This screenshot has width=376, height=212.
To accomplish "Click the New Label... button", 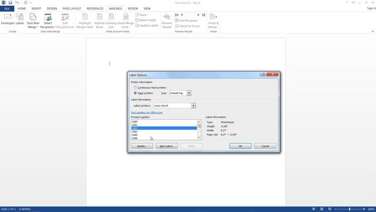I will 167,146.
